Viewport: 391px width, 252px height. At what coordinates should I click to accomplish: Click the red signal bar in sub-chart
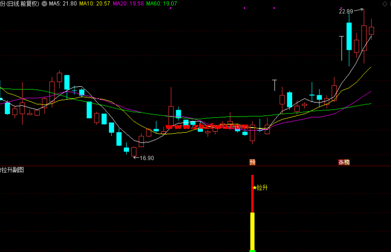[x=252, y=194]
